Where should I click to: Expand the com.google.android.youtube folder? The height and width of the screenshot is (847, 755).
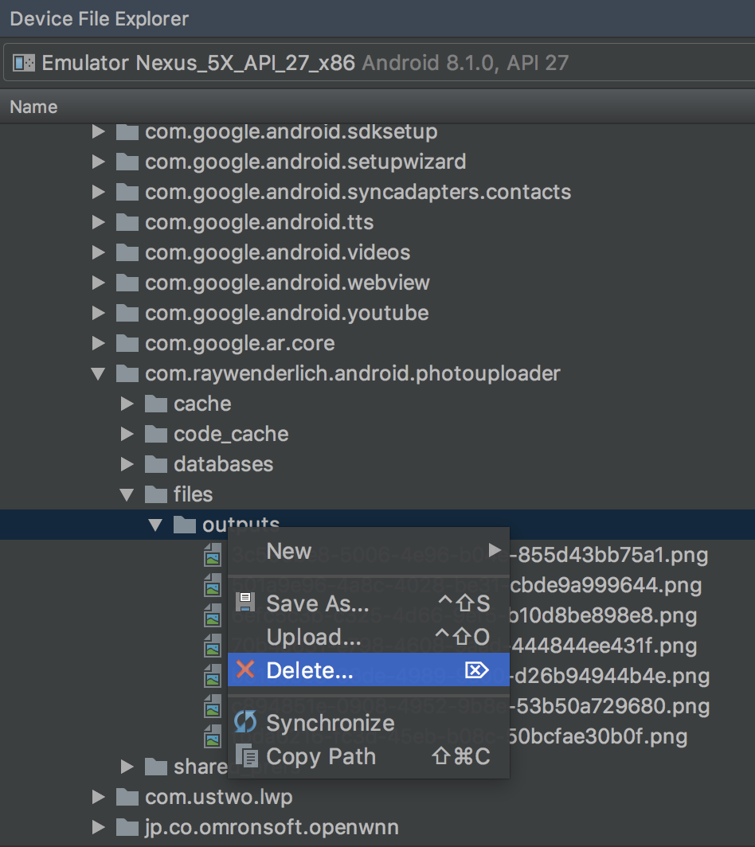point(97,313)
